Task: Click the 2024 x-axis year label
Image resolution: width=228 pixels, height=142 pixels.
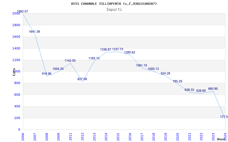Action: click(225, 137)
